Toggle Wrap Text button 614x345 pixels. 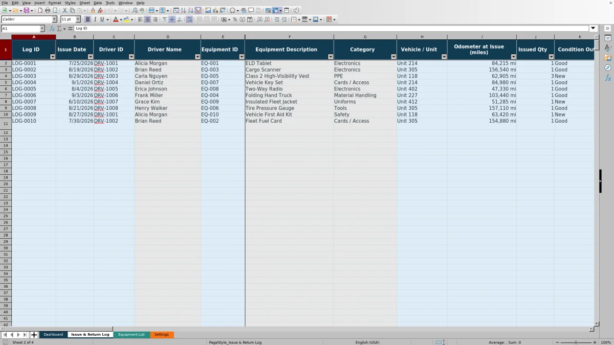[x=189, y=19]
